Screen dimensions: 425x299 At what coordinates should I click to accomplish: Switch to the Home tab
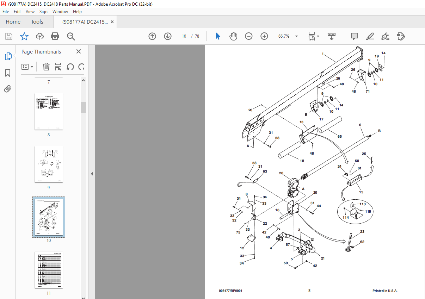13,22
